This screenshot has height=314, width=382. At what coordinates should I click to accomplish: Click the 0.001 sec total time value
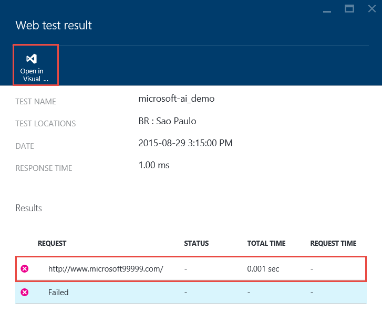pyautogui.click(x=263, y=269)
